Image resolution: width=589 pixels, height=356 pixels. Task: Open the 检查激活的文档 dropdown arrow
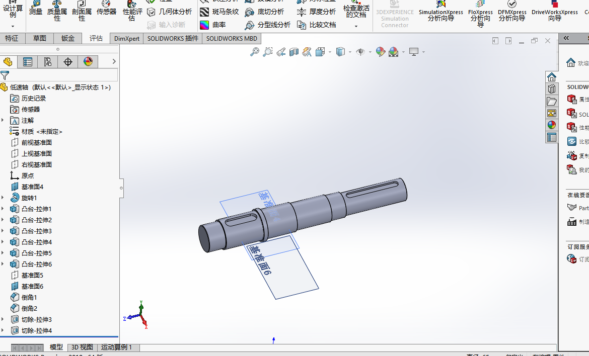click(x=356, y=26)
